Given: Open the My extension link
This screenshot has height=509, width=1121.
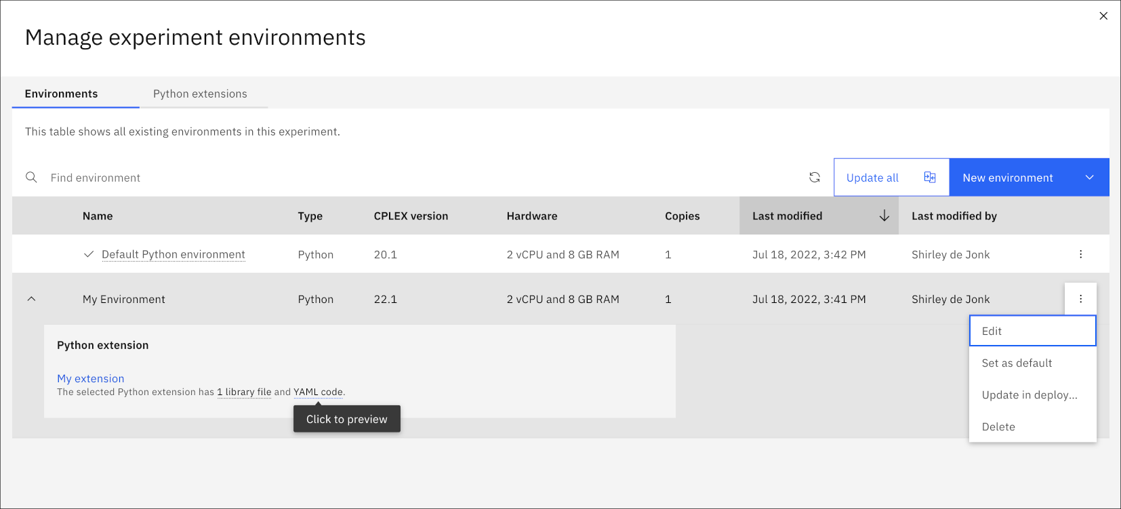Looking at the screenshot, I should tap(91, 378).
